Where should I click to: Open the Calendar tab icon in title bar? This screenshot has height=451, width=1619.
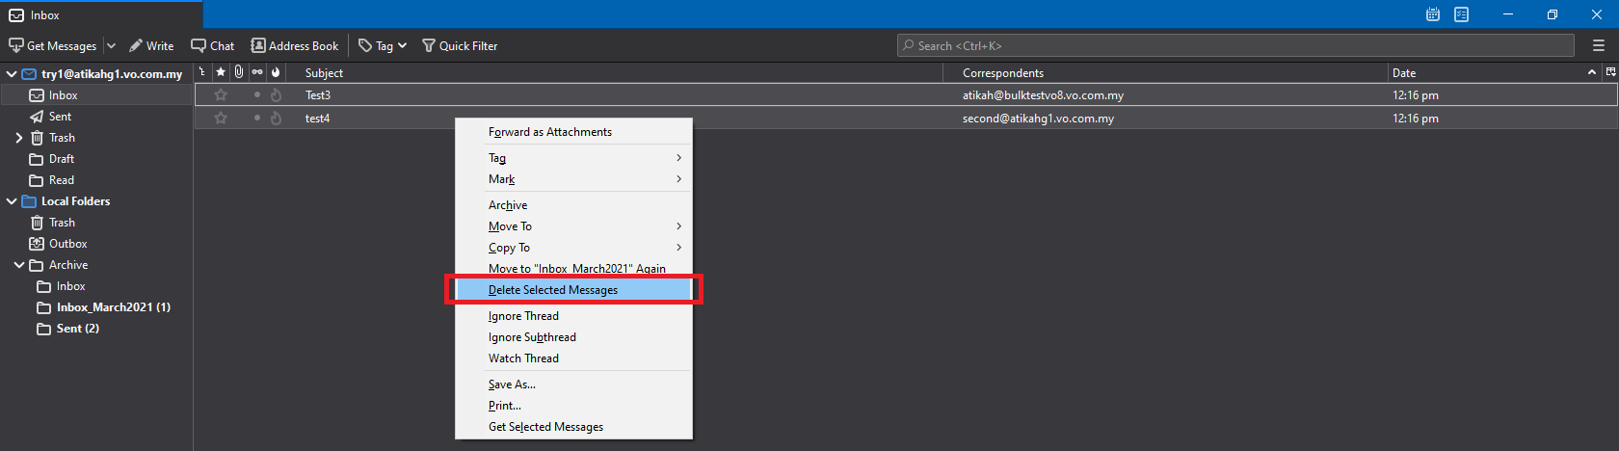(1433, 14)
